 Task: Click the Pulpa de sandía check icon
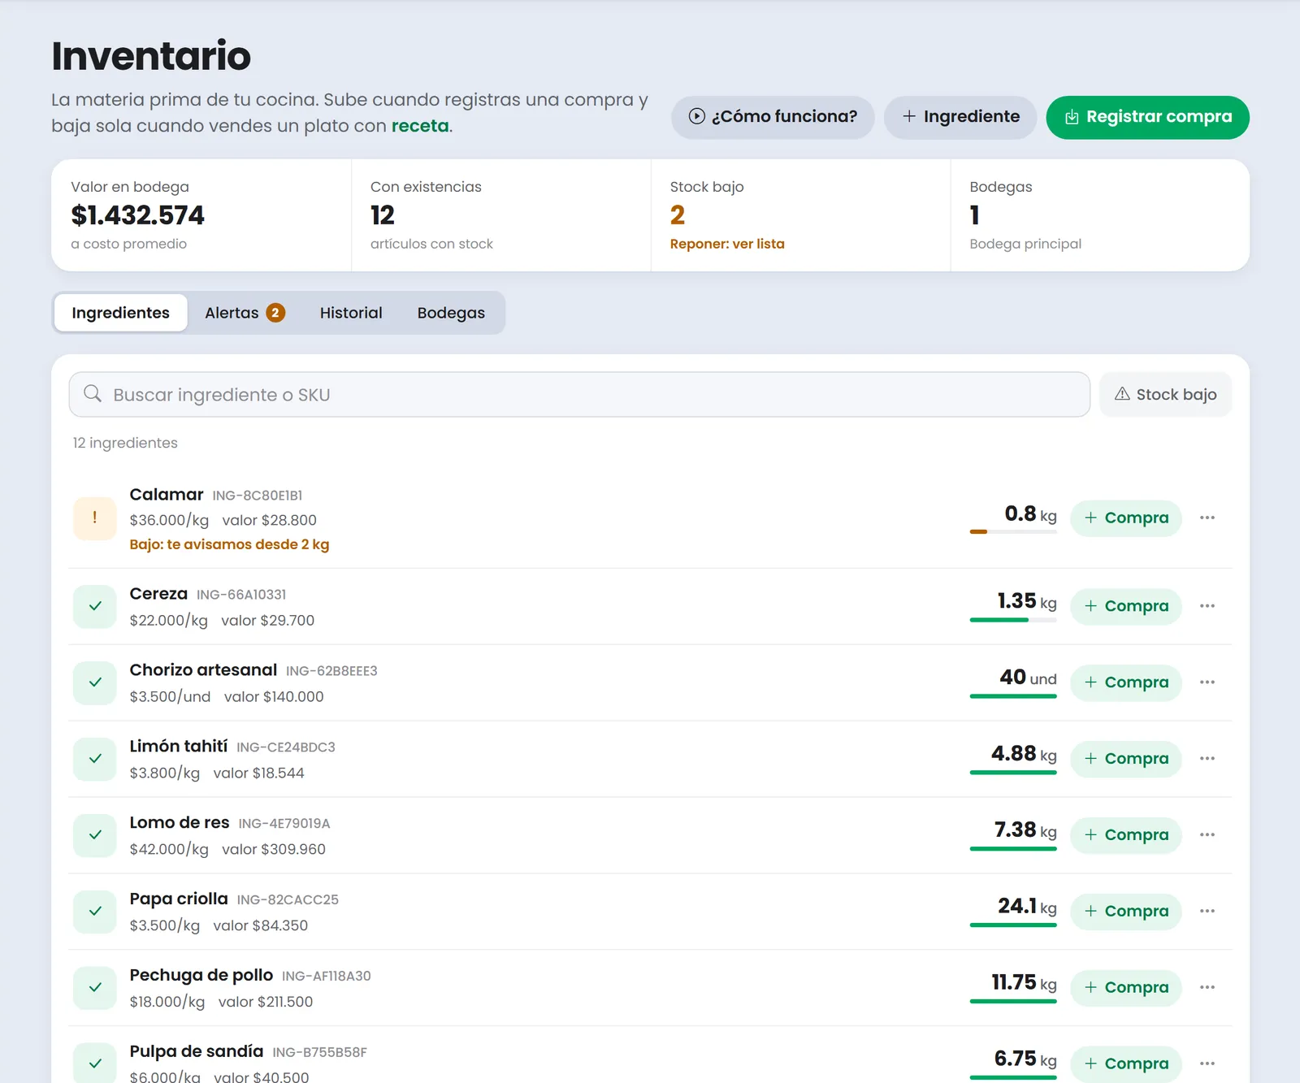click(x=95, y=1063)
